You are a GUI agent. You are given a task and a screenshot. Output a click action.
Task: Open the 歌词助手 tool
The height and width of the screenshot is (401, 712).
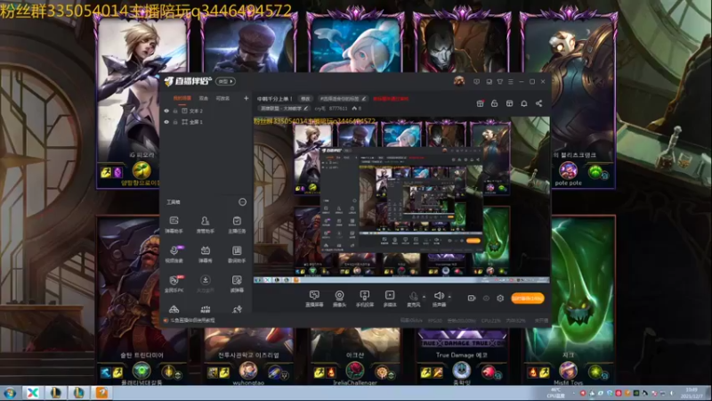(237, 254)
